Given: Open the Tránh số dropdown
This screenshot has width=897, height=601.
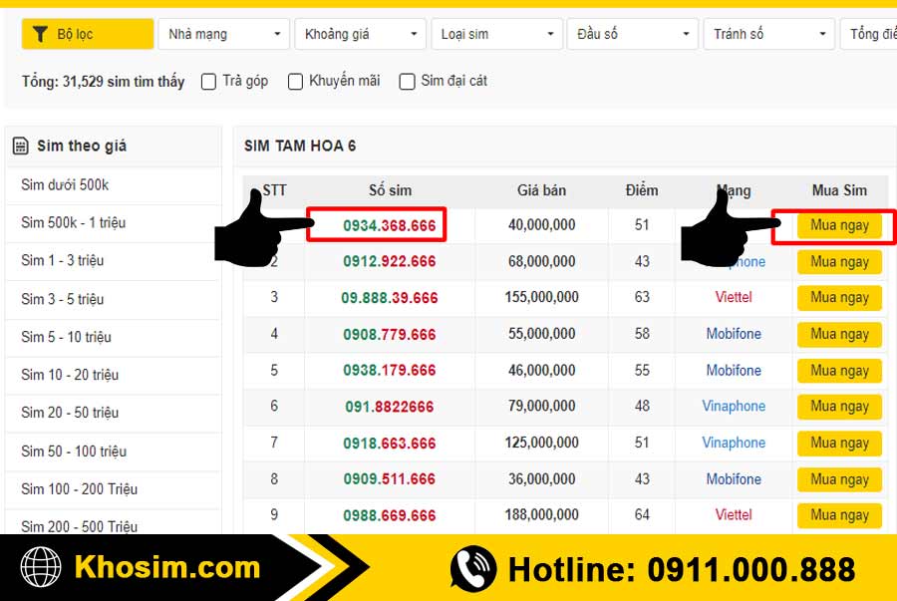Looking at the screenshot, I should point(768,33).
